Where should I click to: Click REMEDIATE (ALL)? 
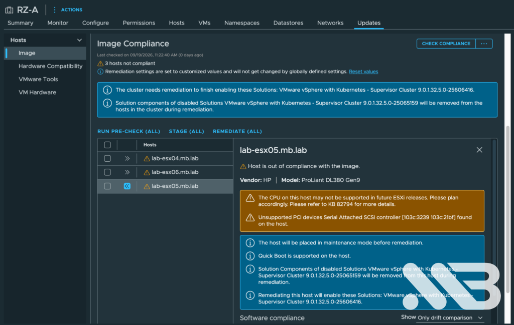tap(237, 131)
